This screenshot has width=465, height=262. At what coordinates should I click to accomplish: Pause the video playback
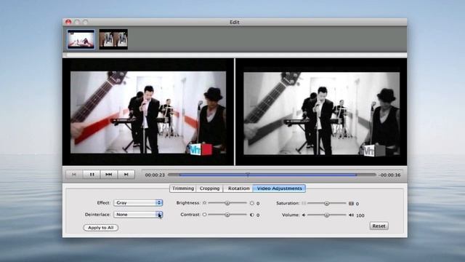click(x=92, y=175)
